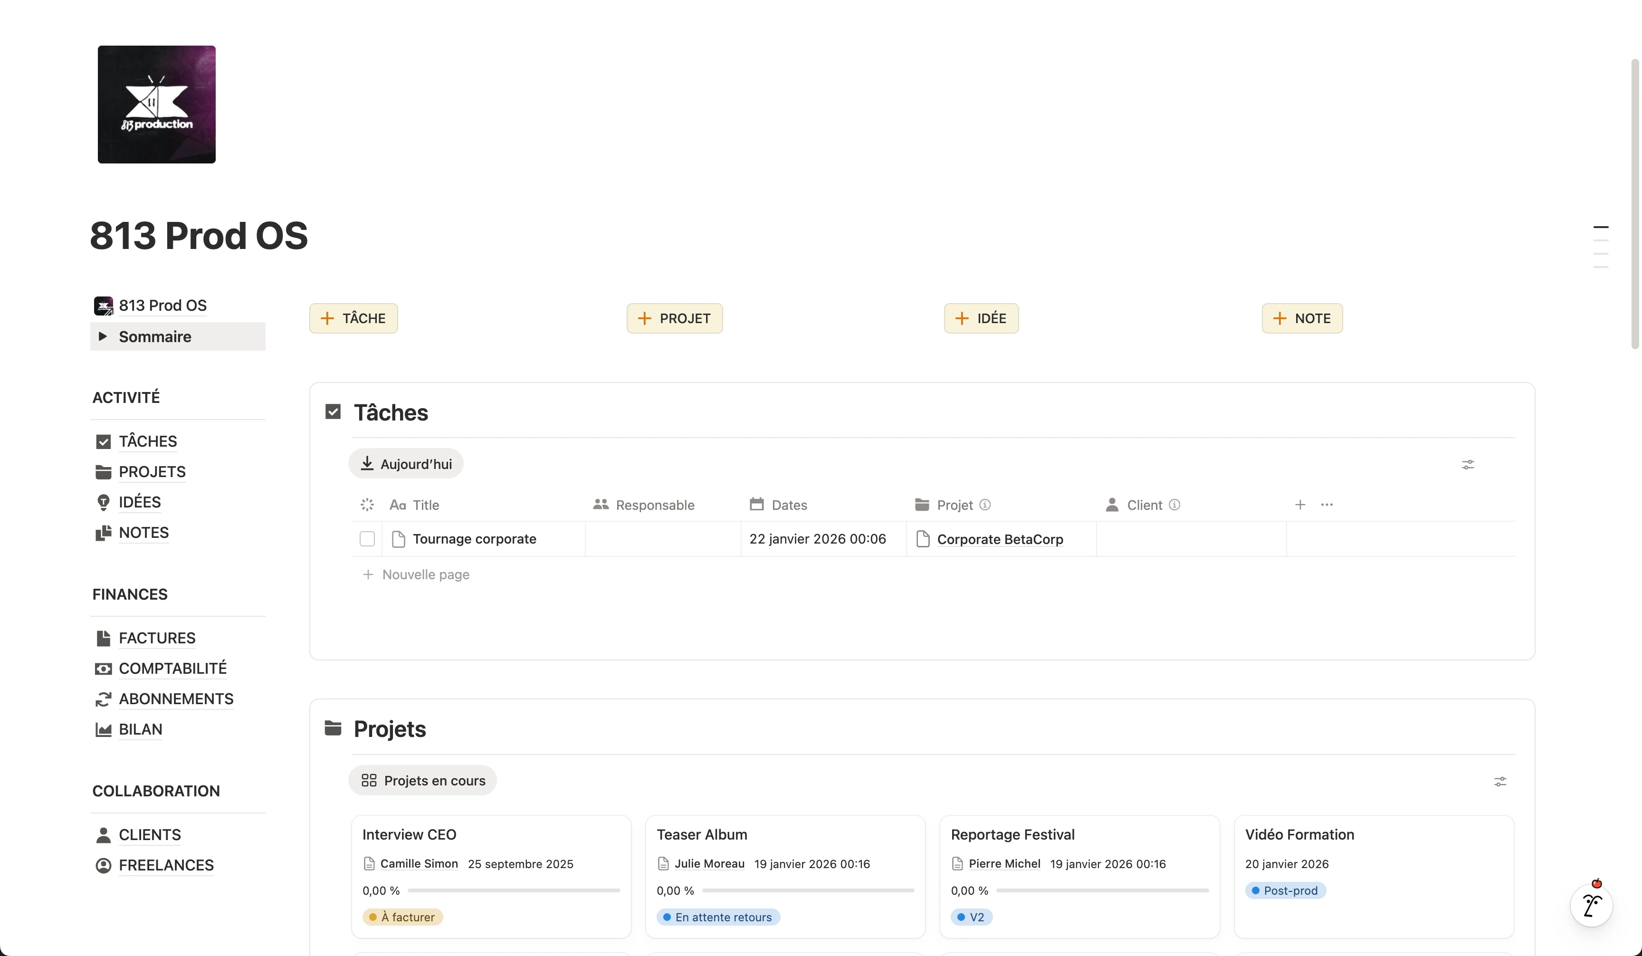Click the Factures document icon

point(104,638)
